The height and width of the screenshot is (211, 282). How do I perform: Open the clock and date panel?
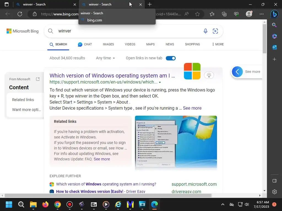tap(261, 204)
